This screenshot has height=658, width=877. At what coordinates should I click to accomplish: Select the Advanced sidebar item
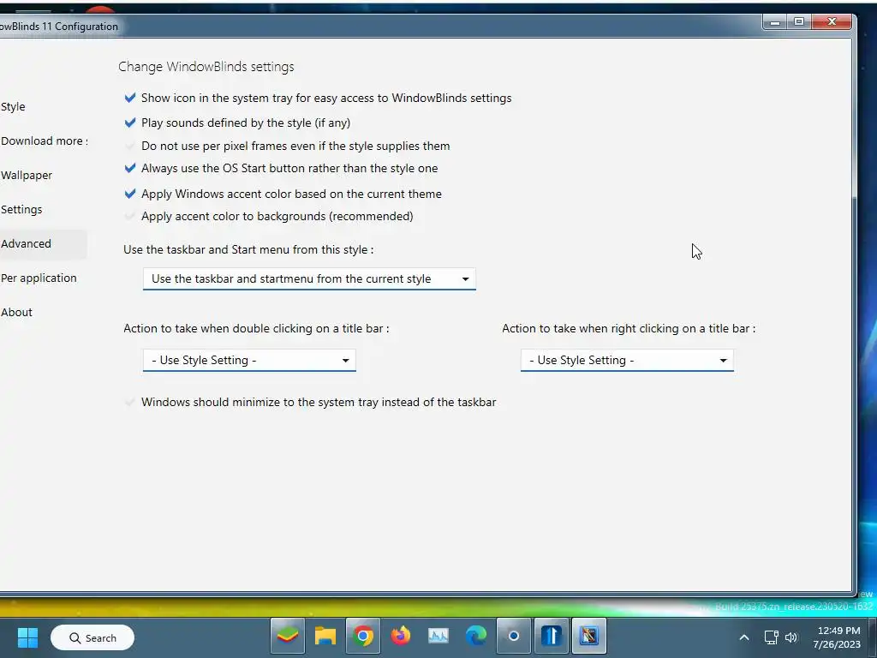click(43, 244)
